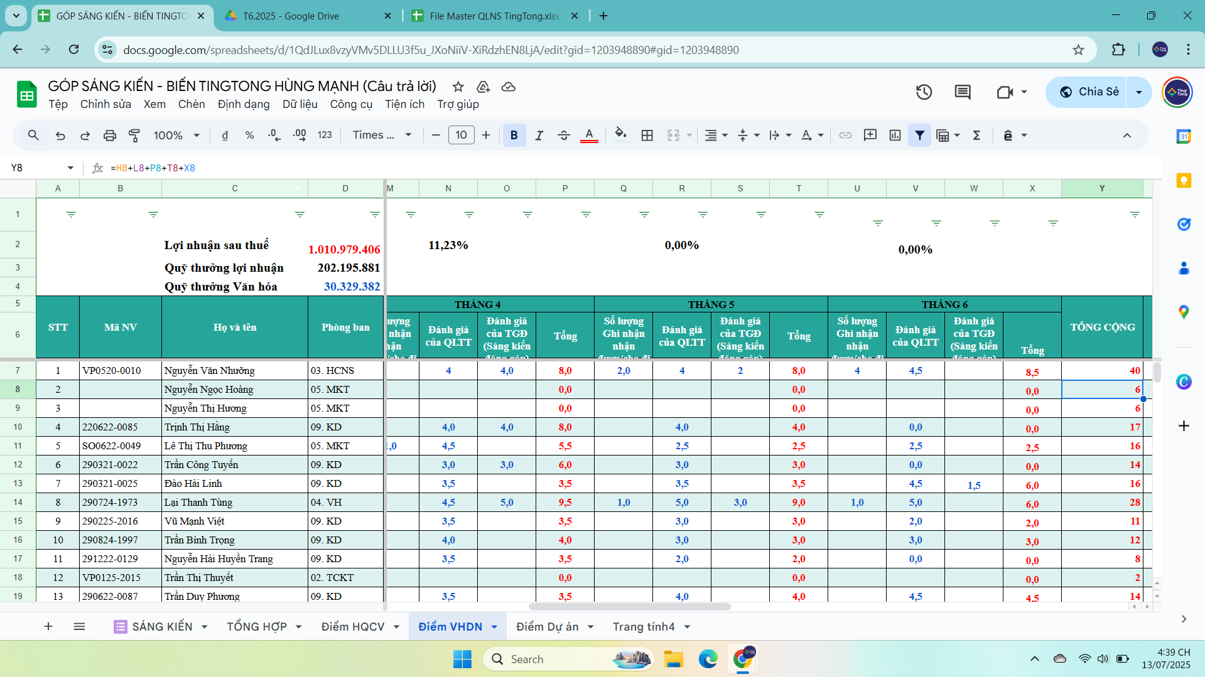Viewport: 1205px width, 677px height.
Task: Open filter dropdown in column D header
Action: [x=375, y=215]
